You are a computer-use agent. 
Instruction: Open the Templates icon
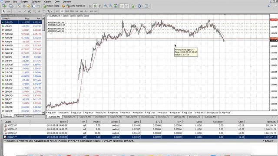coord(146,6)
